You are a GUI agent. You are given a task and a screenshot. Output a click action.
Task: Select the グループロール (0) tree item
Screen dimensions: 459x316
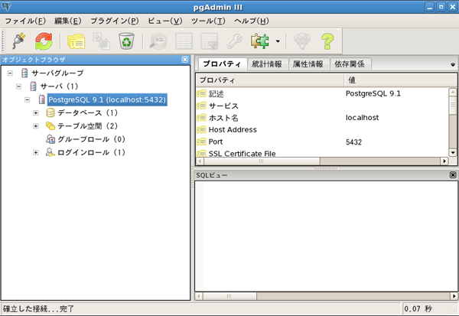[91, 139]
